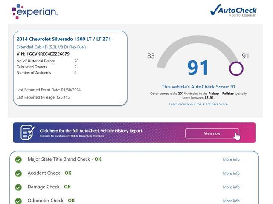The height and width of the screenshot is (204, 273).
Task: Click the full AutoCheck Vehicle History Report banner text
Action: pos(91,131)
